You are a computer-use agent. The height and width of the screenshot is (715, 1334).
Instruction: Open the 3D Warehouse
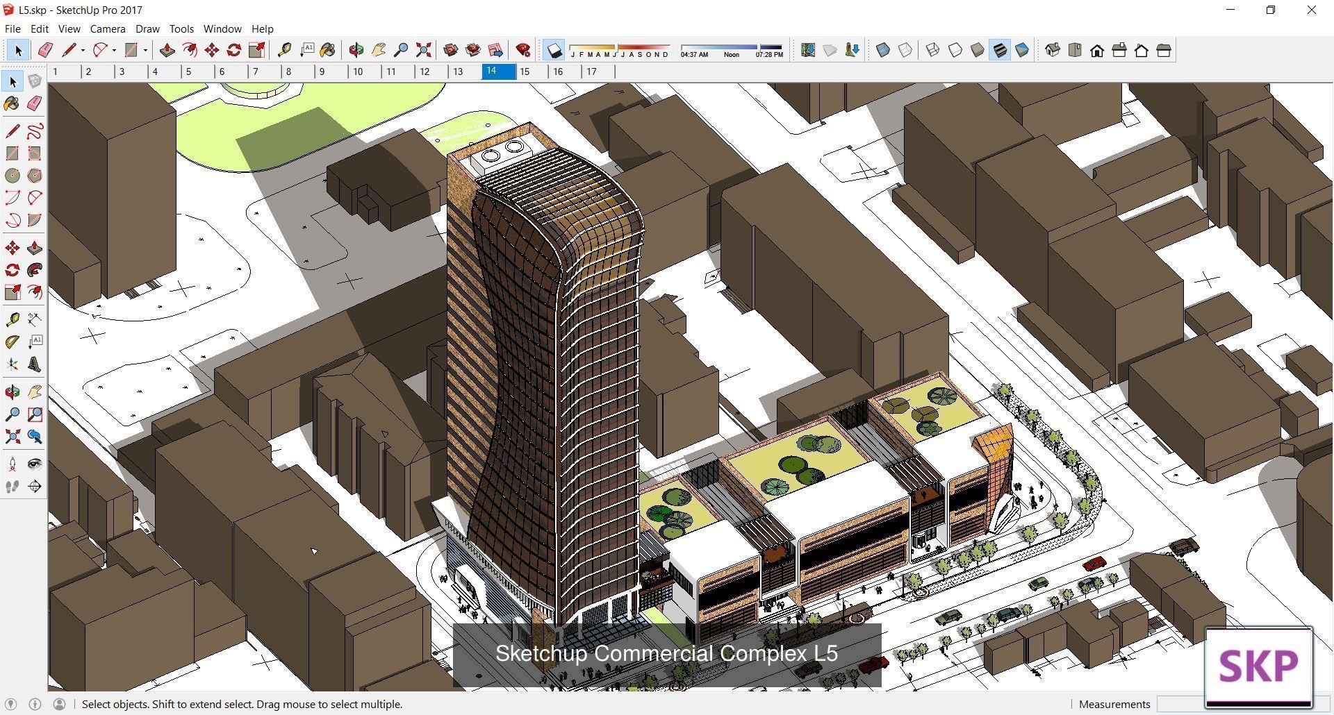tap(451, 50)
